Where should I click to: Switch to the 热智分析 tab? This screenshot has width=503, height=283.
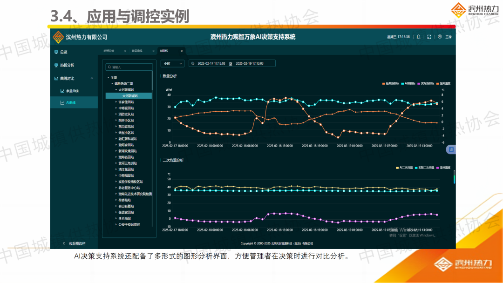pos(109,50)
